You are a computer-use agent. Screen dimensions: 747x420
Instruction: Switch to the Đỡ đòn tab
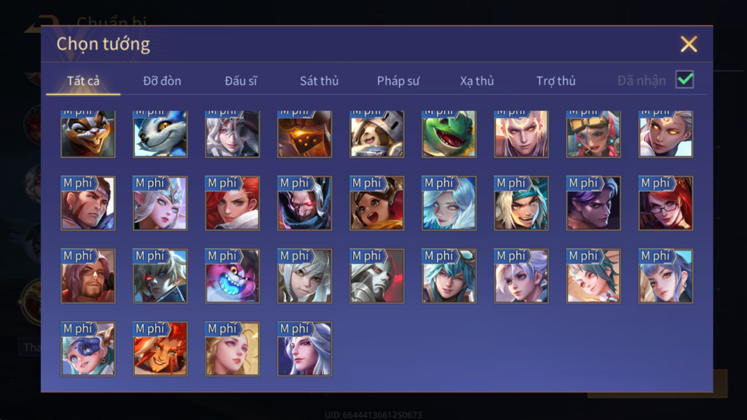(x=162, y=81)
